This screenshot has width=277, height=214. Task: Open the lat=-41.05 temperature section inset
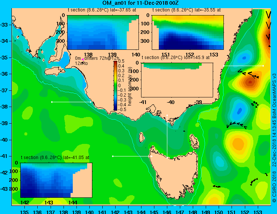57,180
